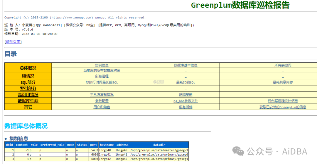317x164 pixels.
Task: Open the xmmup copyright link
Action: click(x=100, y=18)
